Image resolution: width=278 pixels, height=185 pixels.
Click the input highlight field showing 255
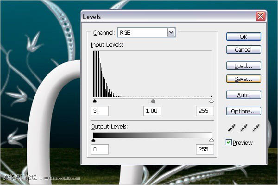(204, 111)
